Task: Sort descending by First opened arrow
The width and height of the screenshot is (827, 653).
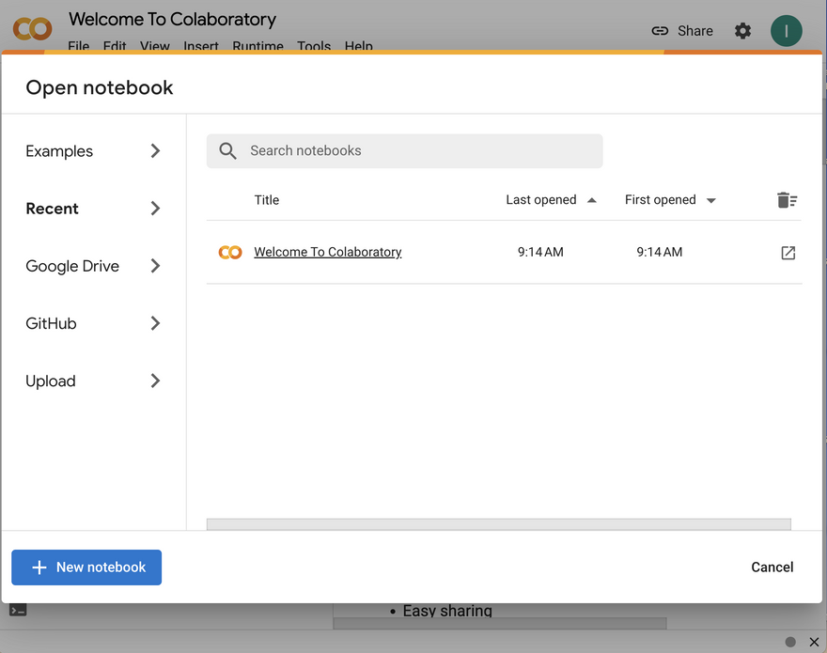Action: (711, 200)
